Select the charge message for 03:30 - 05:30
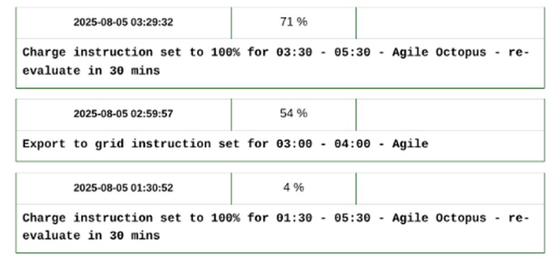Viewport: 555px width, 260px height. pos(275,61)
